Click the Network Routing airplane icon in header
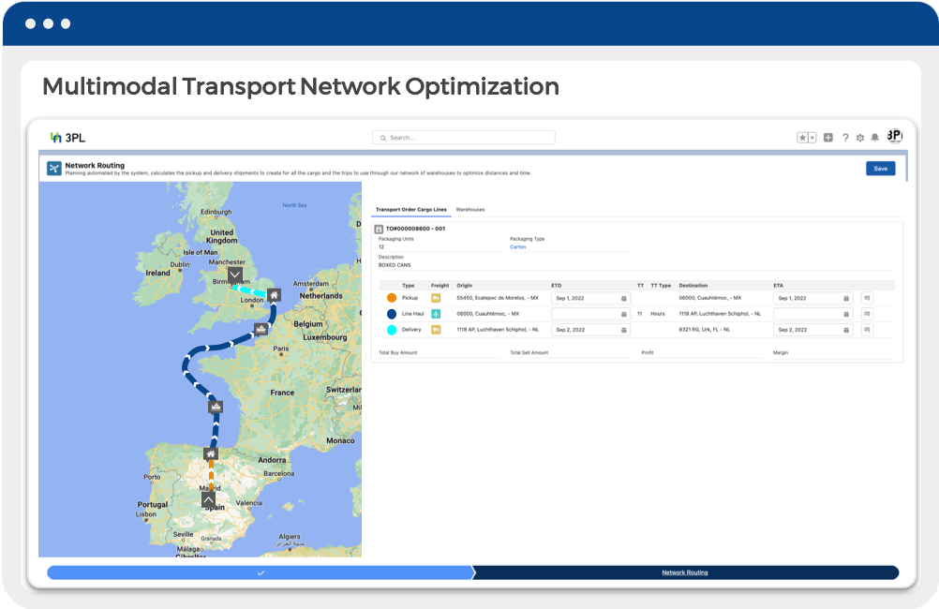 click(55, 168)
